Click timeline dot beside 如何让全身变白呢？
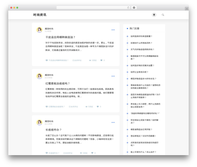The width and height of the screenshot is (197, 167). 127,72
